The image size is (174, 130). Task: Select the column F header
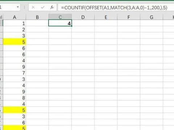pos(129,17)
